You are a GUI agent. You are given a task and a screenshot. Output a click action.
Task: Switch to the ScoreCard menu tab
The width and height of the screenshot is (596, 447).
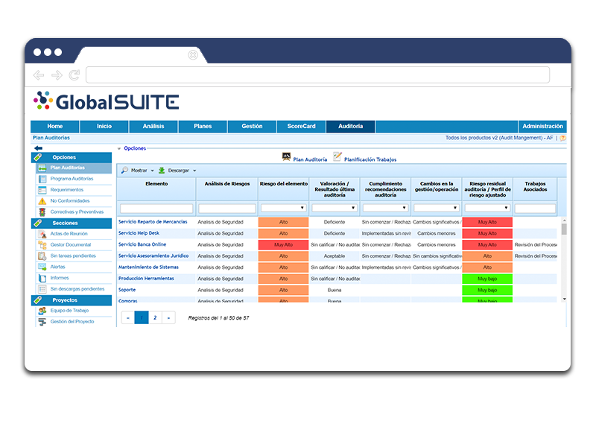point(301,127)
